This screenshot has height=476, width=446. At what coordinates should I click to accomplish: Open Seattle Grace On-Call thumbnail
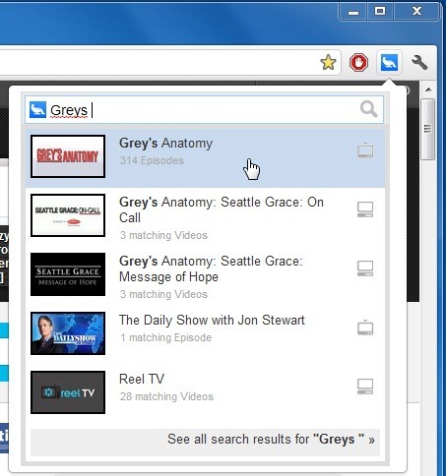click(68, 215)
